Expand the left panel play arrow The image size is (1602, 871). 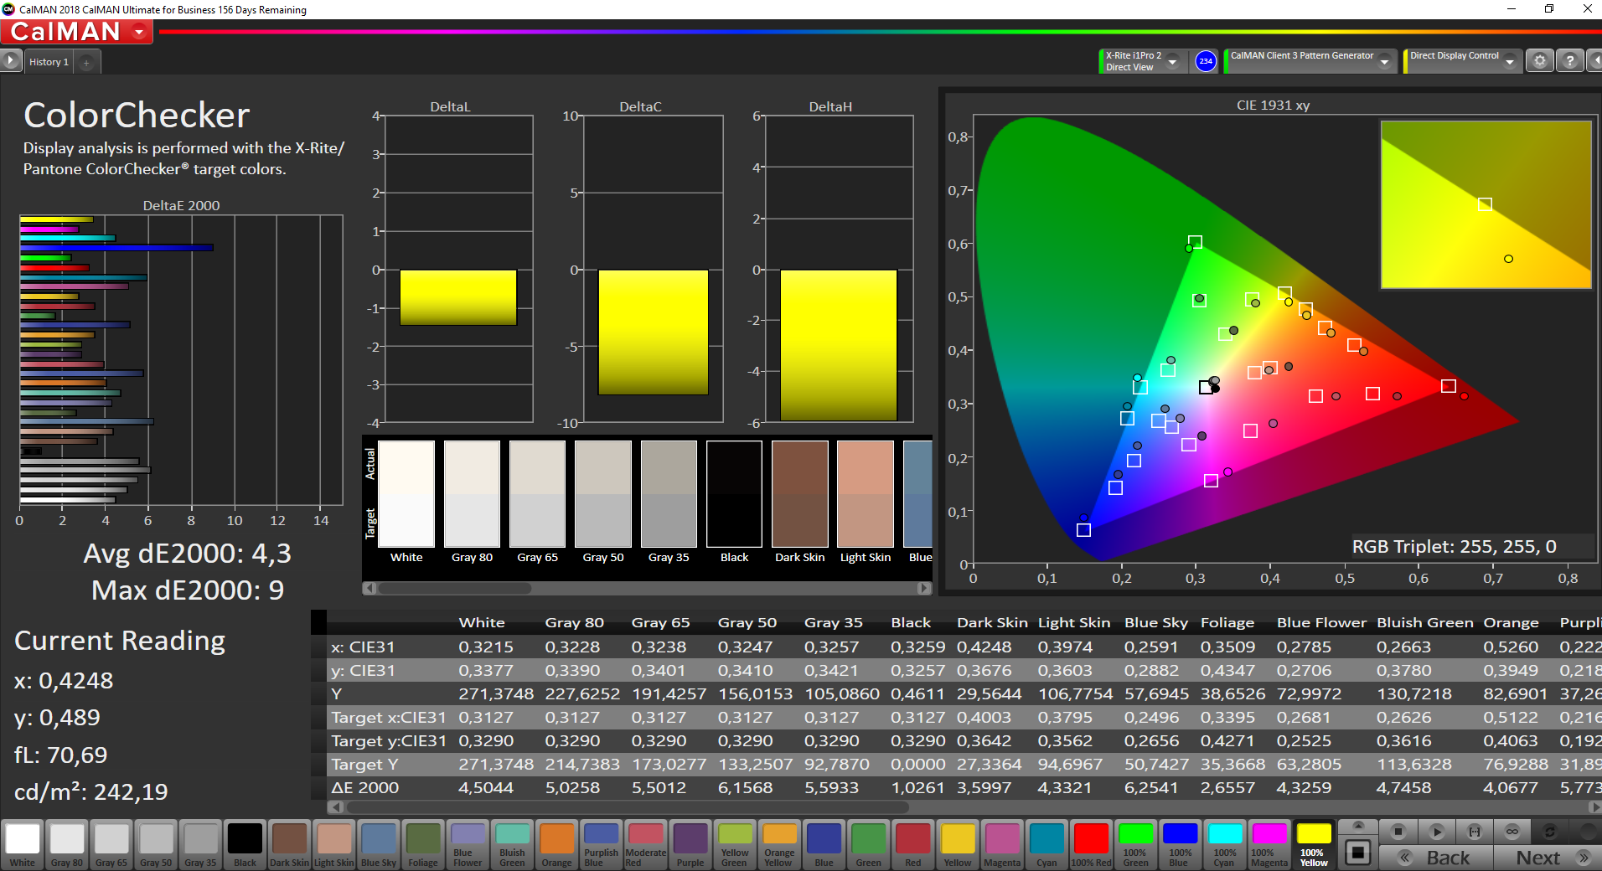click(x=10, y=61)
